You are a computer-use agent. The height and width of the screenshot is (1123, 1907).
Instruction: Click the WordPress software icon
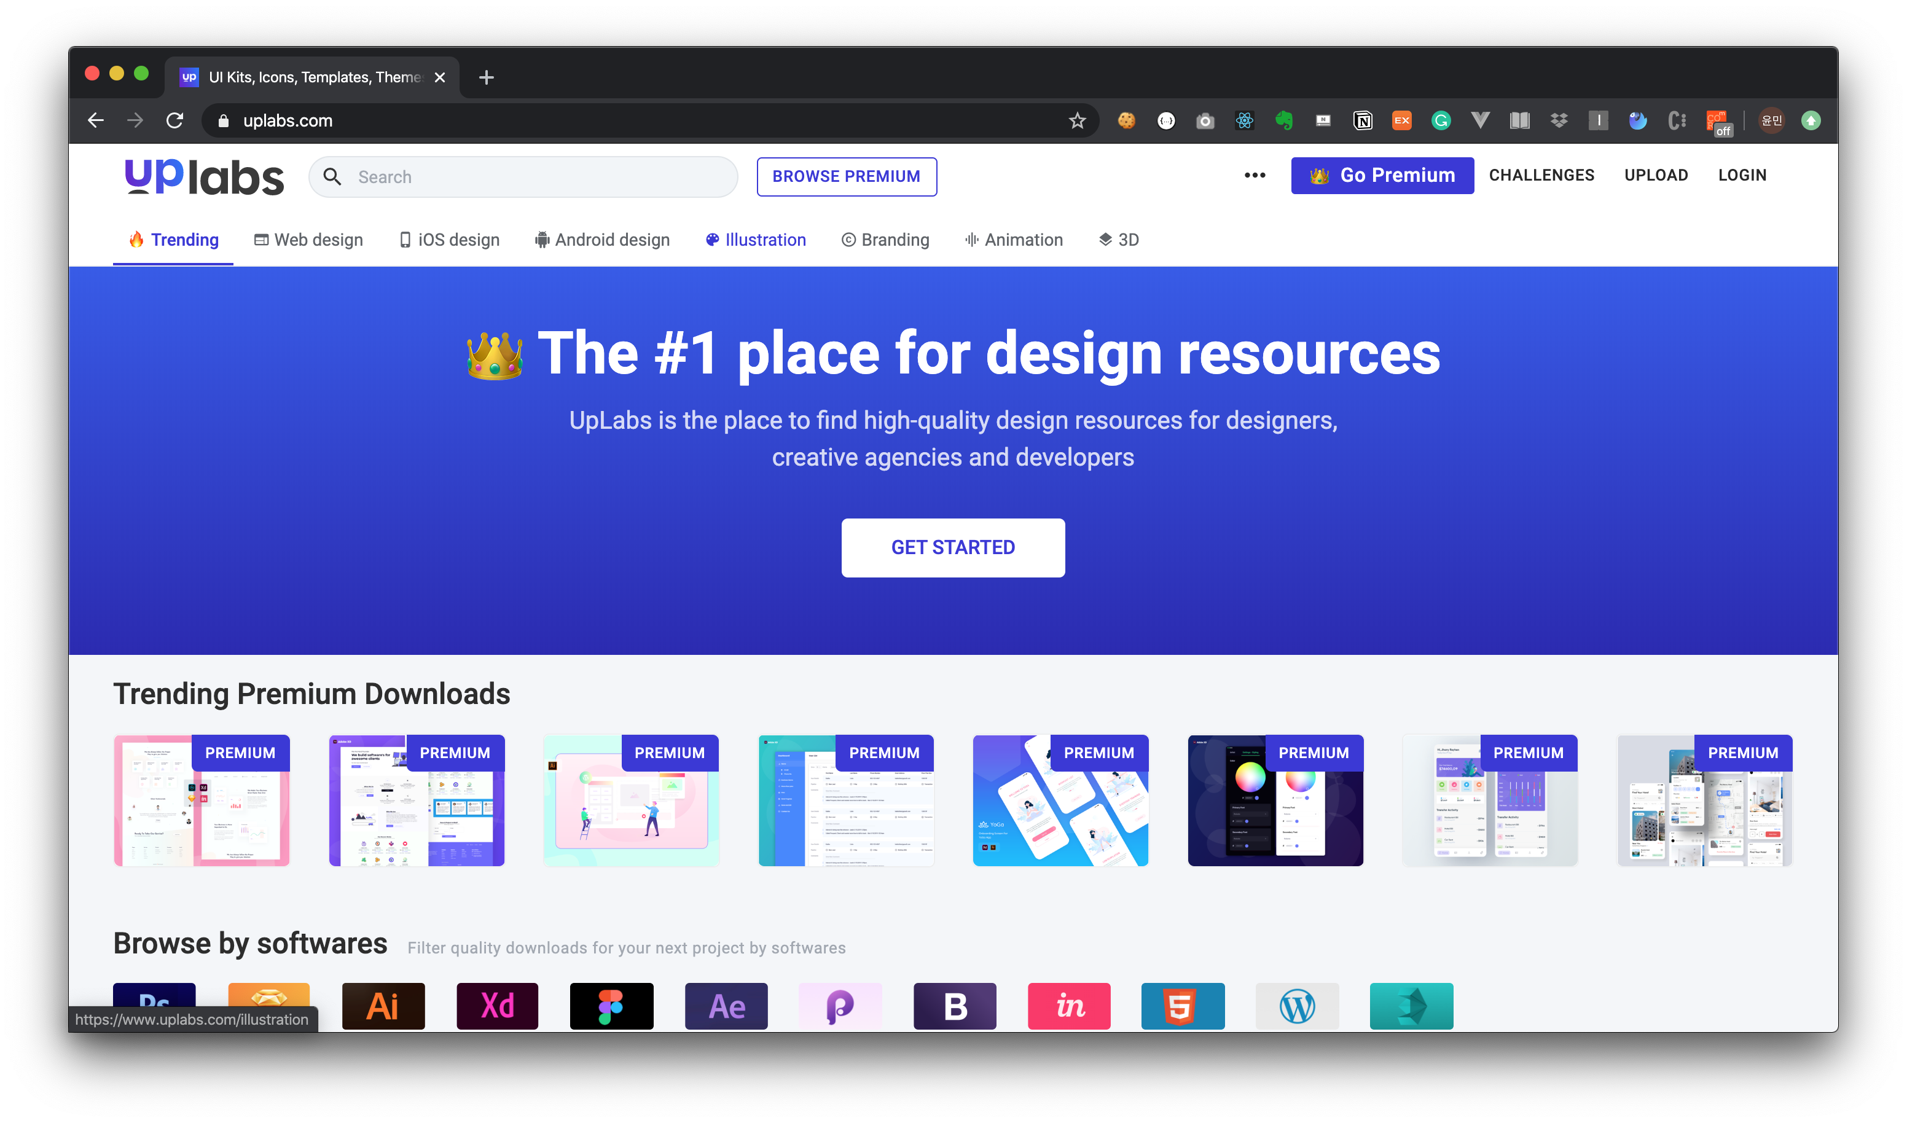point(1296,1006)
